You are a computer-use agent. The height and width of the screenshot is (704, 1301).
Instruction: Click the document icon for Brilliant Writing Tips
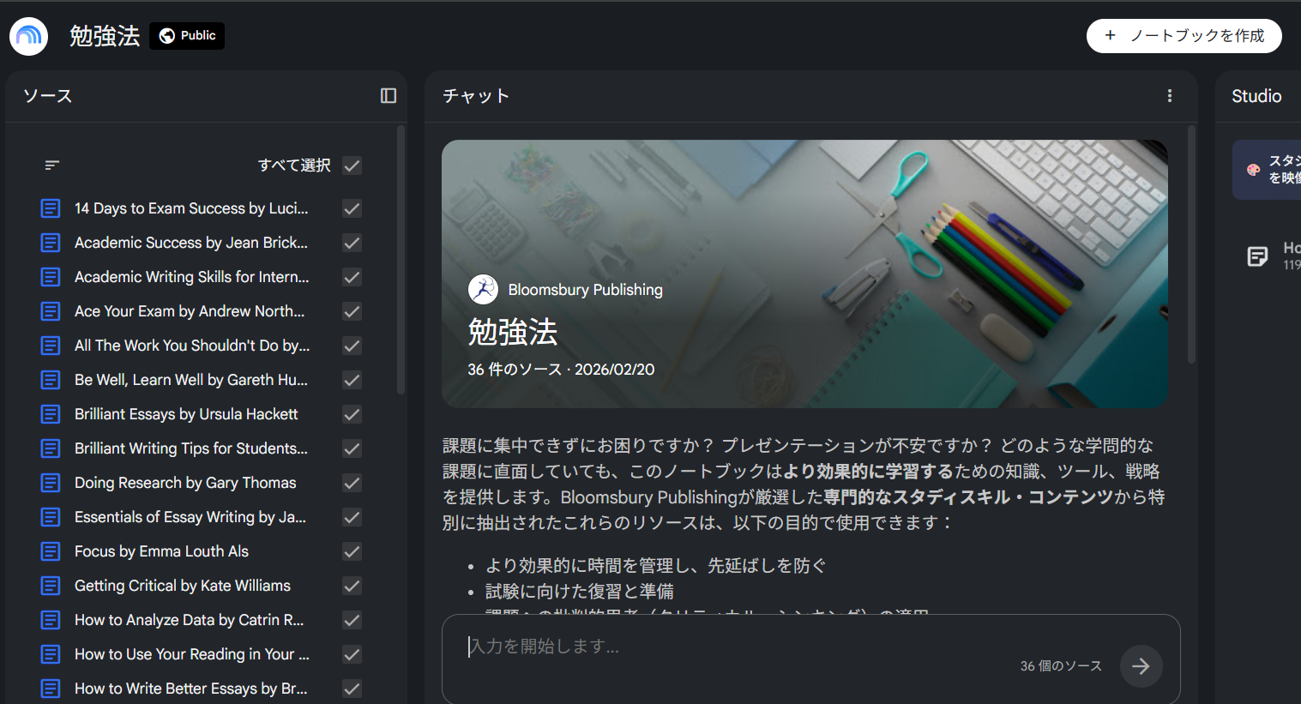pyautogui.click(x=51, y=448)
